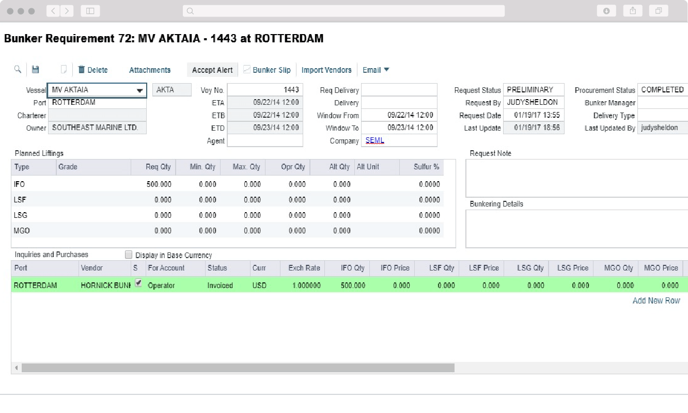Open the Bunker Slip report
Screen dimensions: 688x413
[x=267, y=70]
